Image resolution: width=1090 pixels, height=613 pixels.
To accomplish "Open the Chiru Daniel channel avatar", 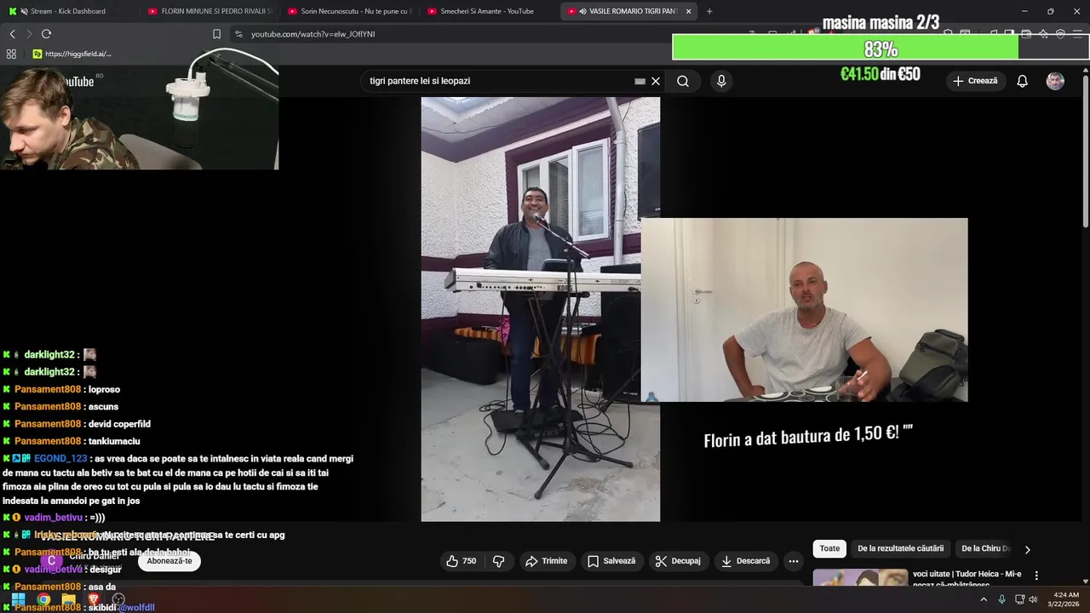I will (x=52, y=561).
